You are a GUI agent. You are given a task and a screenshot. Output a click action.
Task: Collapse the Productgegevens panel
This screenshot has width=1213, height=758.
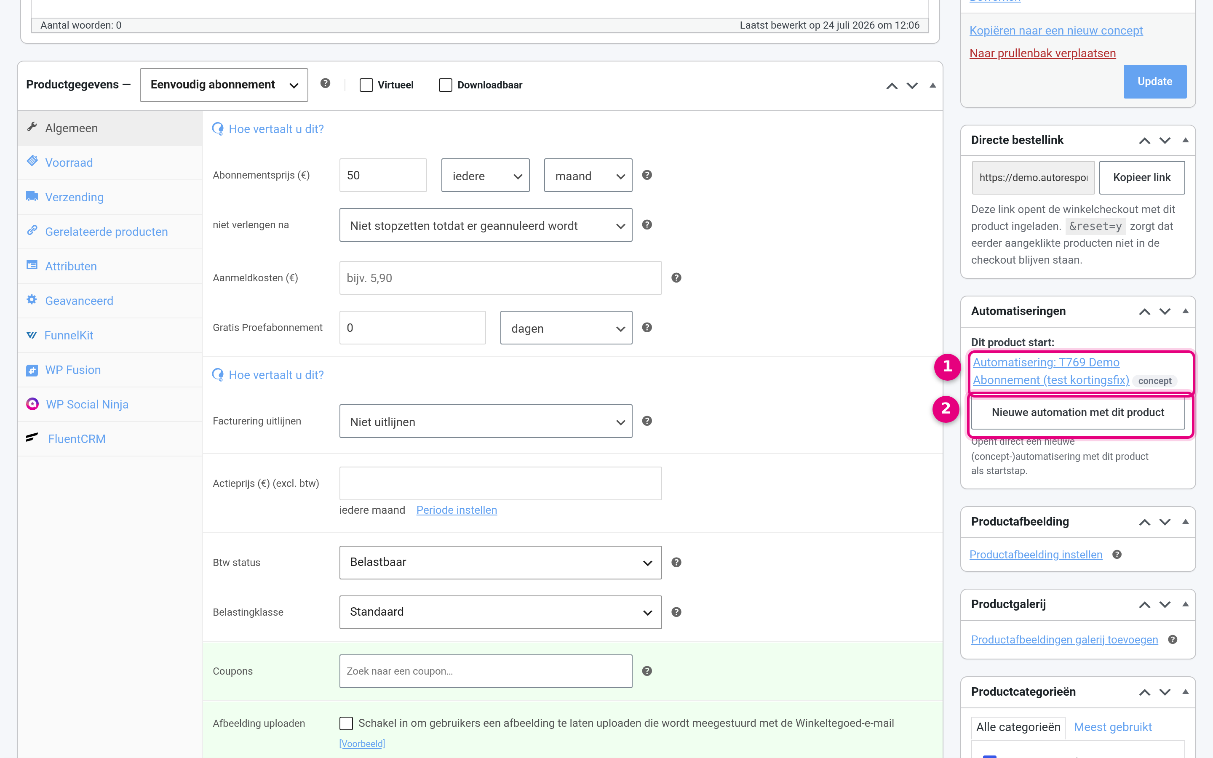click(933, 85)
